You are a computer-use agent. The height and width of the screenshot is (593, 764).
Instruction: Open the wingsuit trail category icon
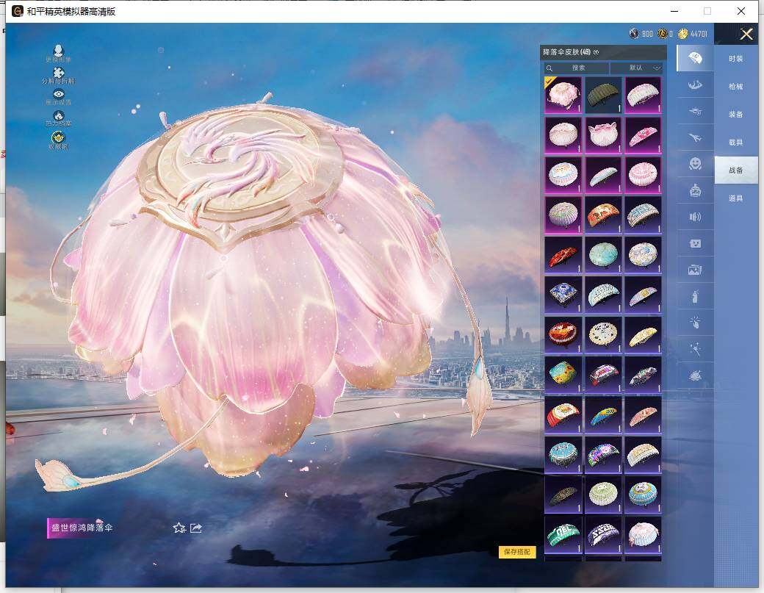click(695, 85)
